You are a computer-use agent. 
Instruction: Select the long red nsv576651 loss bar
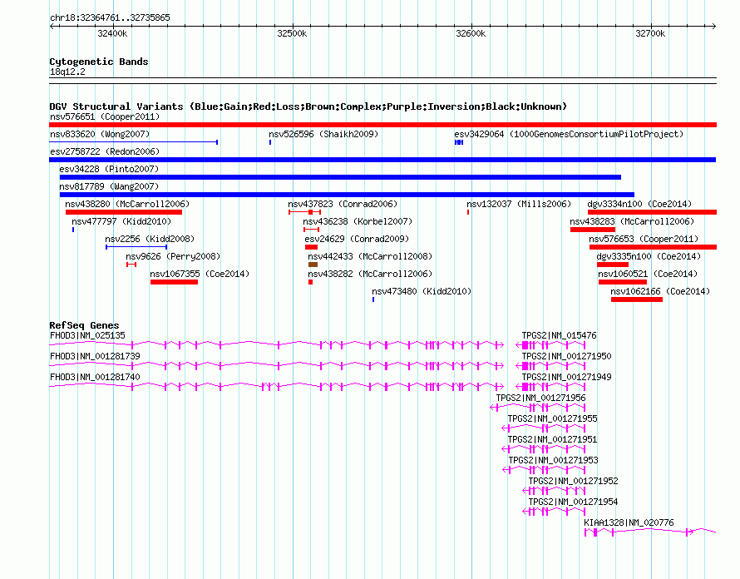(382, 125)
